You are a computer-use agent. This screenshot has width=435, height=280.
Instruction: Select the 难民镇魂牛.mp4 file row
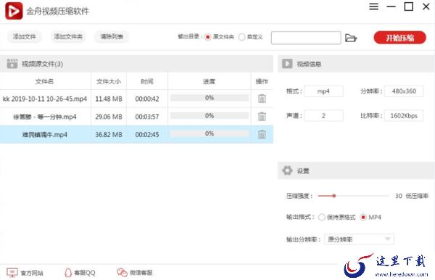(x=136, y=134)
